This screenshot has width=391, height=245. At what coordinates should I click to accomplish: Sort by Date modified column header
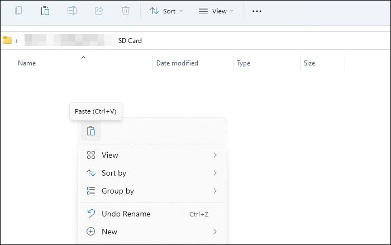177,63
